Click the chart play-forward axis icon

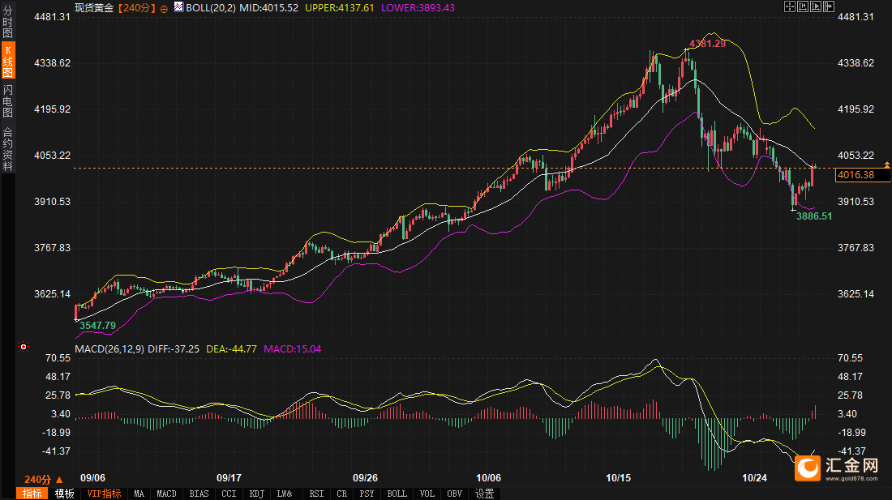point(816,6)
